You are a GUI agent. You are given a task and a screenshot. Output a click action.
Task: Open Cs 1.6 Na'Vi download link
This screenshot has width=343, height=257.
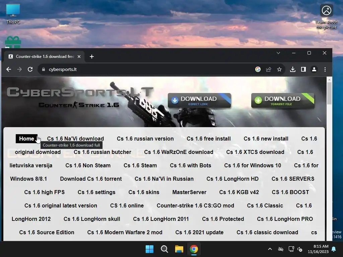(x=75, y=139)
